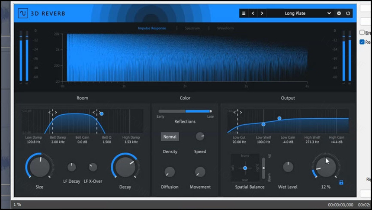Select the Low Cut value 20.00 Hz
The width and height of the screenshot is (372, 210).
tap(239, 142)
